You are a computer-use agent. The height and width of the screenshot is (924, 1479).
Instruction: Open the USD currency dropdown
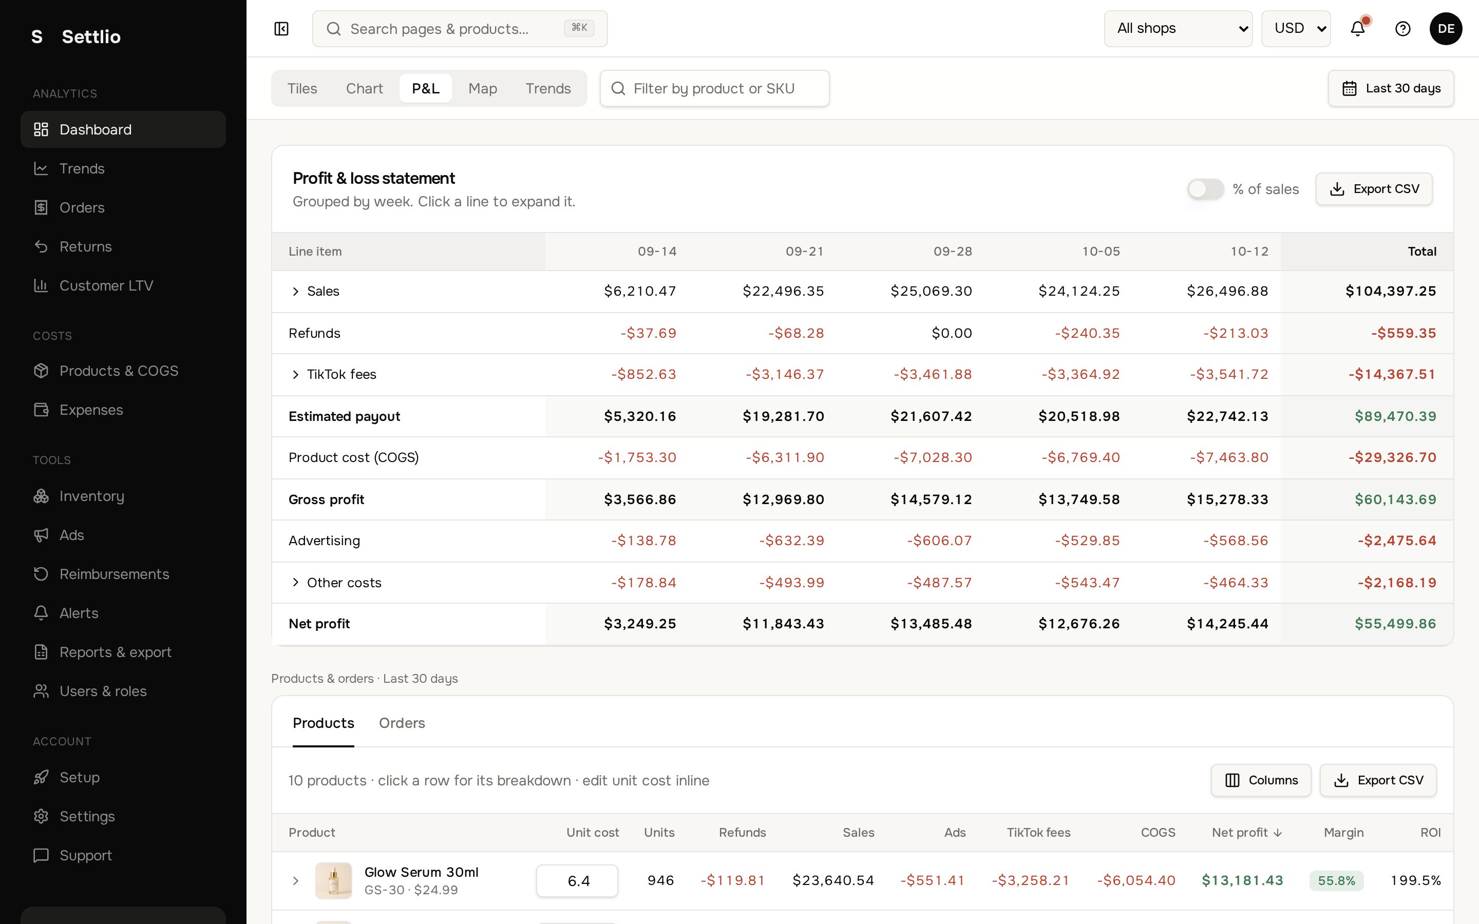coord(1296,29)
